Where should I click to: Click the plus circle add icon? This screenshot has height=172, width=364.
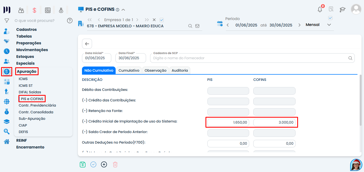tap(104, 164)
